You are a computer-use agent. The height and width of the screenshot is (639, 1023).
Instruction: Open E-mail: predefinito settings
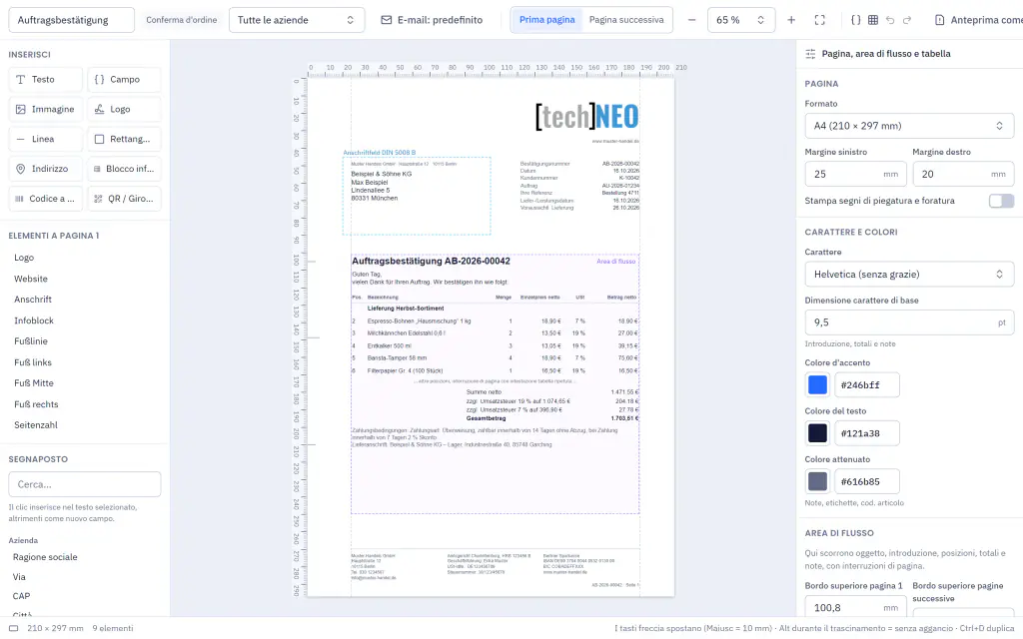(x=432, y=20)
